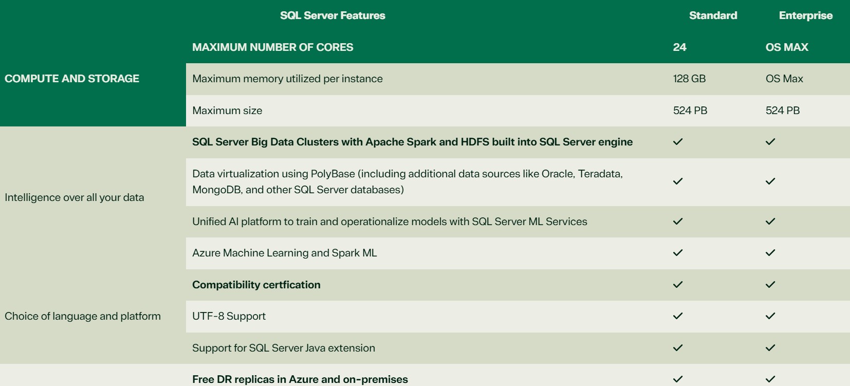
Task: Click Enterprise checkmark for Free DR replicas row
Action: tap(770, 379)
